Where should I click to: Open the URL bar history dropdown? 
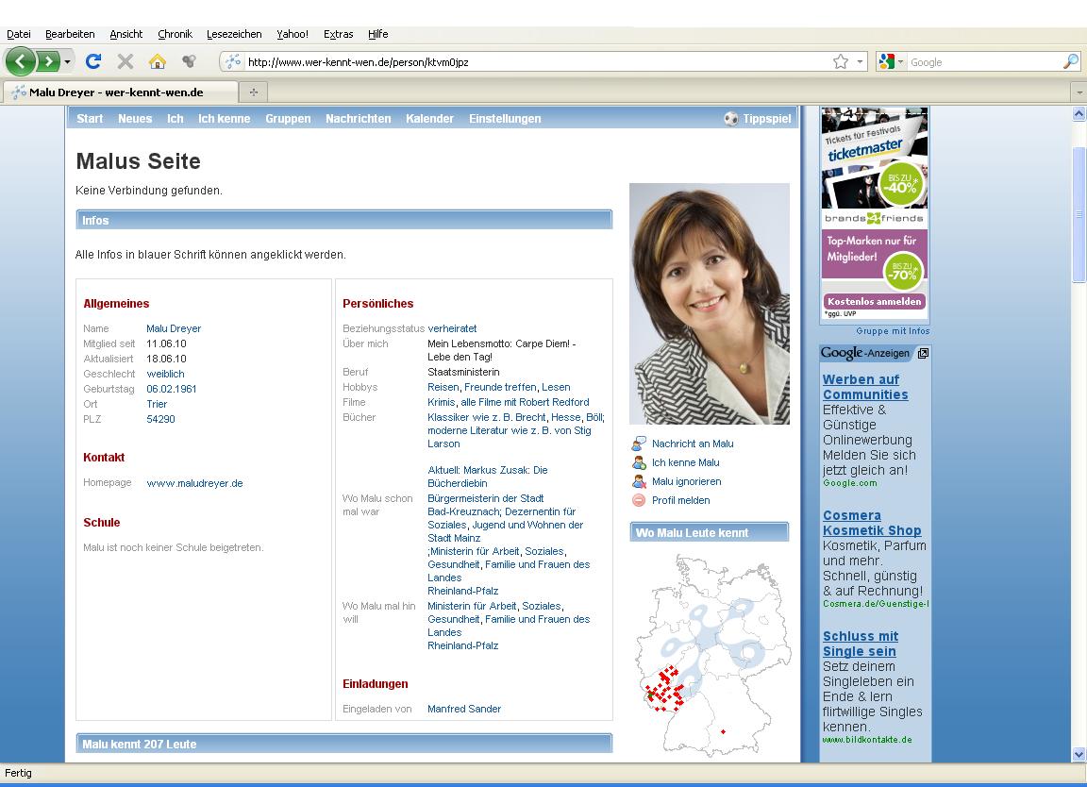(x=860, y=62)
